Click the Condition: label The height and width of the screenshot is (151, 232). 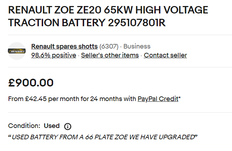(x=24, y=126)
